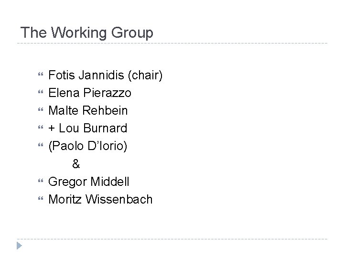The image size is (344, 258).
Task: Select the Elena Pierazzo text line
Action: click(x=88, y=93)
